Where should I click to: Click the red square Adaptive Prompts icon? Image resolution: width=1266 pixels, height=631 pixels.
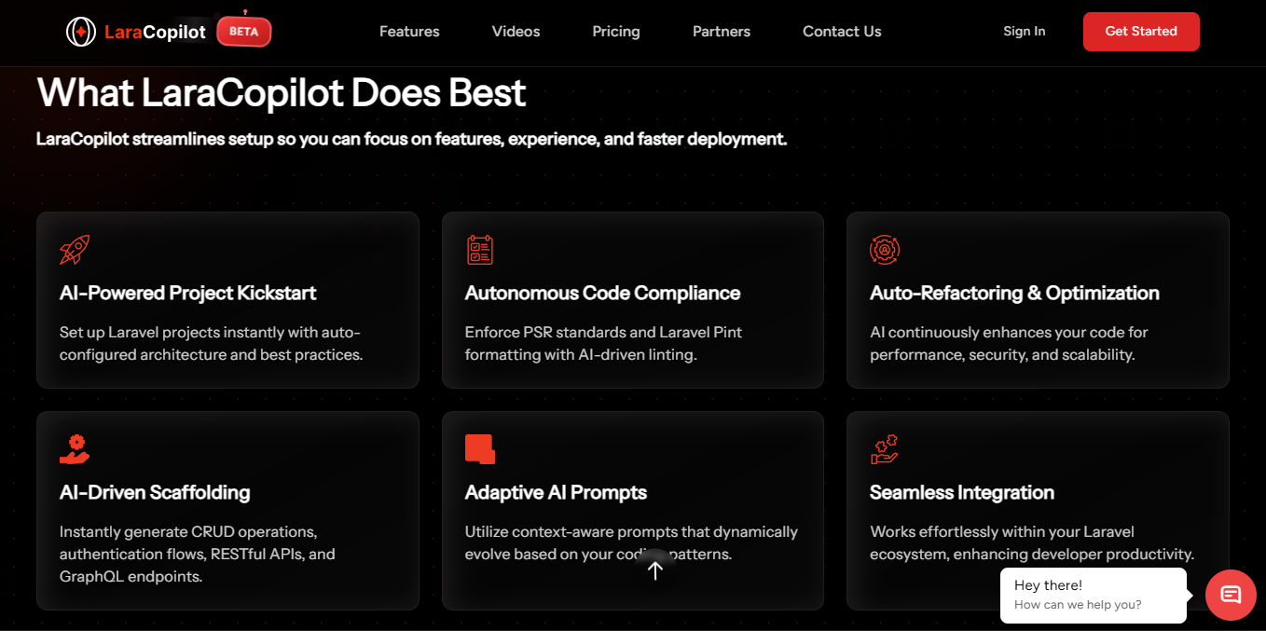[479, 449]
